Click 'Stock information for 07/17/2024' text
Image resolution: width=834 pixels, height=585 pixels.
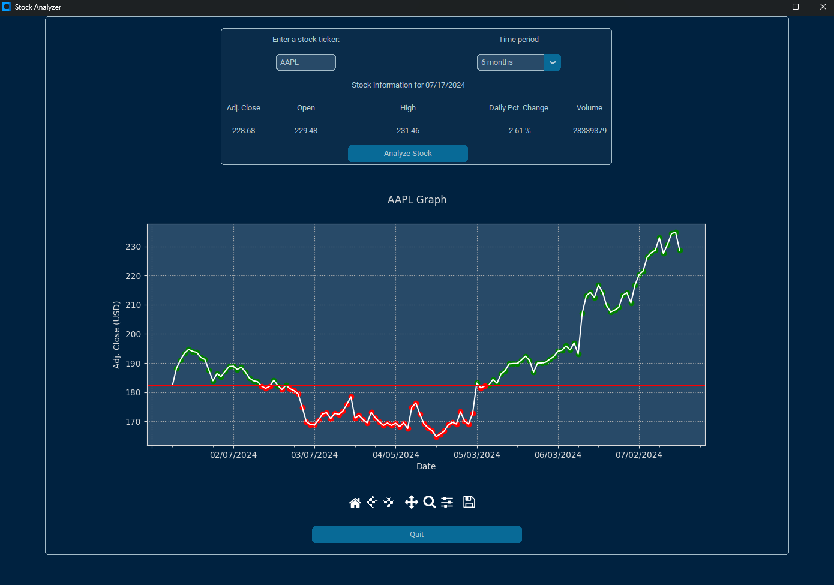pos(408,85)
